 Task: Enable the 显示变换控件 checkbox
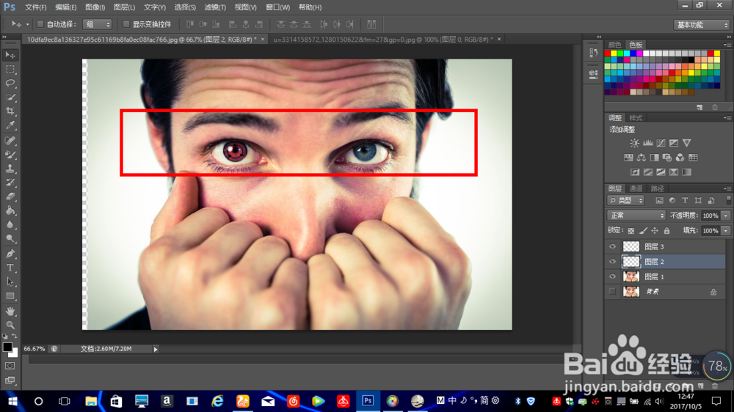click(126, 24)
